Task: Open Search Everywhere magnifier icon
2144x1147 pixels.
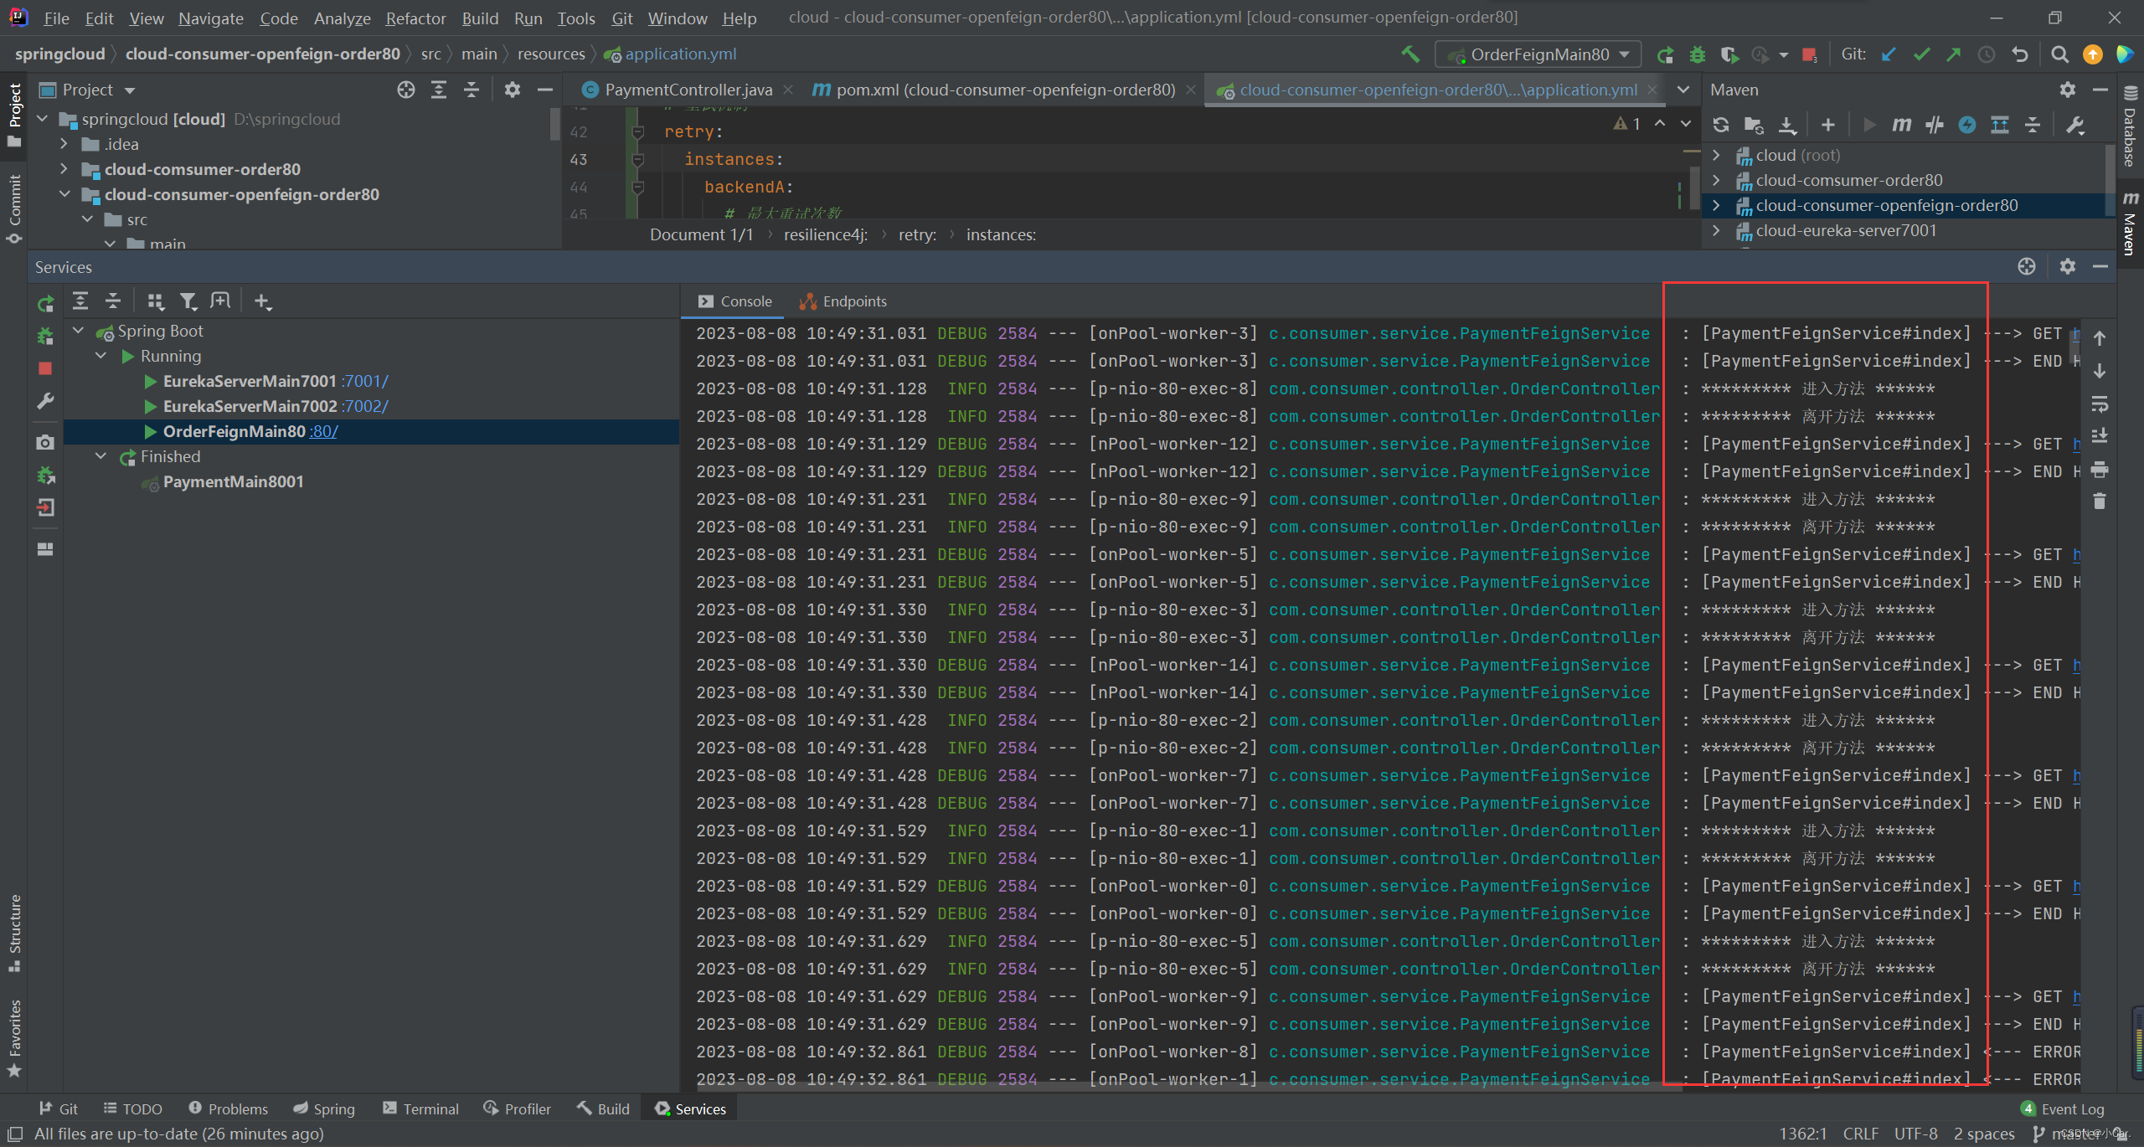Action: pos(2059,54)
